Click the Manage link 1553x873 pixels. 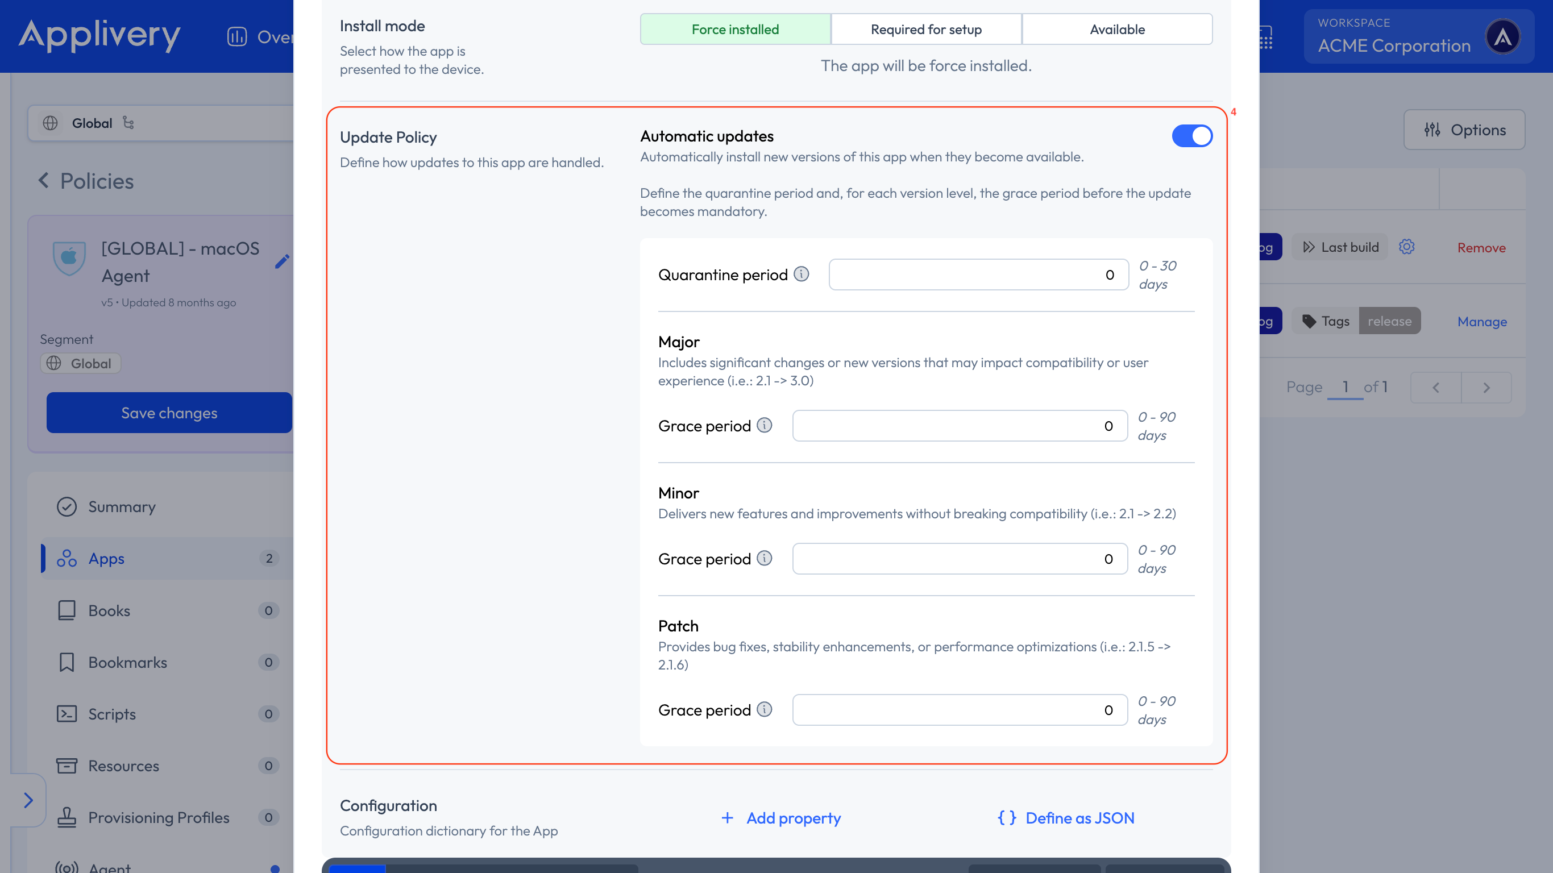[x=1482, y=322]
